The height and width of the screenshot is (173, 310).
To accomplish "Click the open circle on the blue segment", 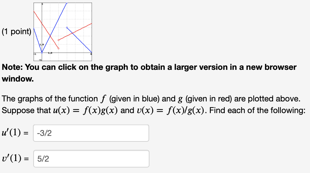I will 67,27.
